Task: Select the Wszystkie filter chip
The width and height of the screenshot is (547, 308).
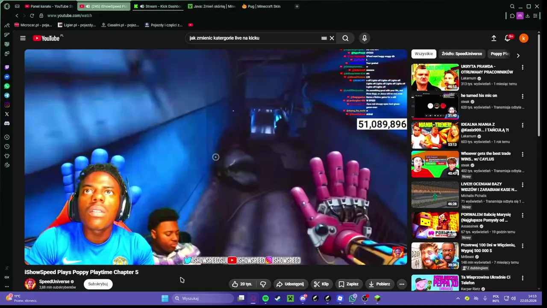Action: coord(423,54)
